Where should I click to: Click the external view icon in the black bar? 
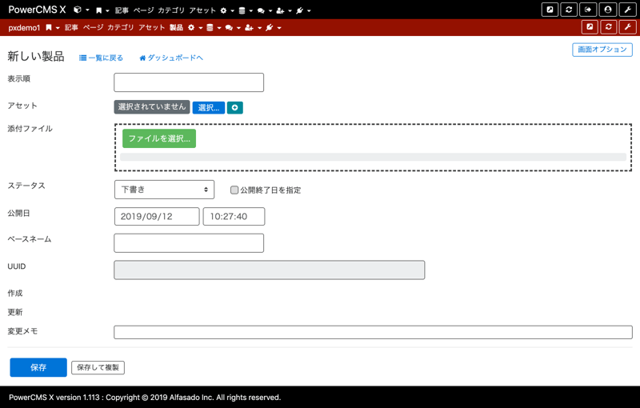pyautogui.click(x=550, y=10)
